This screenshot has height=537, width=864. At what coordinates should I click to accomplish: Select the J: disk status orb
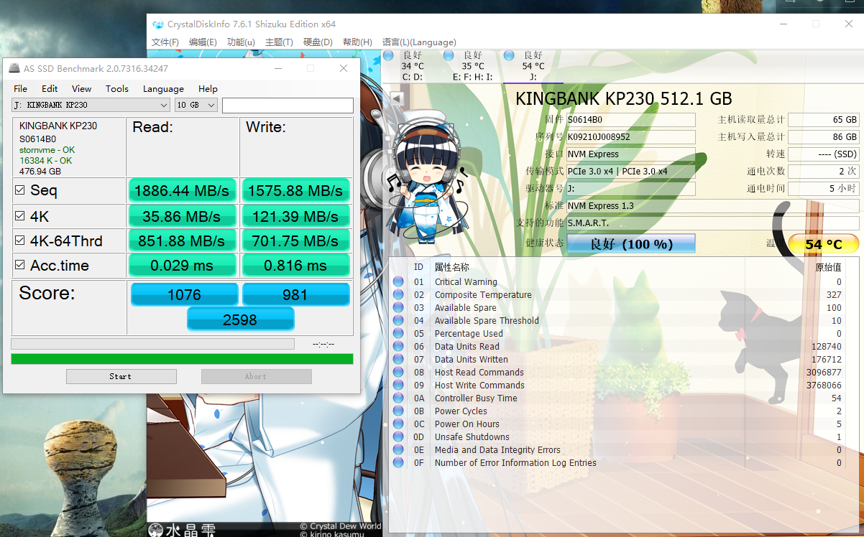[x=509, y=55]
